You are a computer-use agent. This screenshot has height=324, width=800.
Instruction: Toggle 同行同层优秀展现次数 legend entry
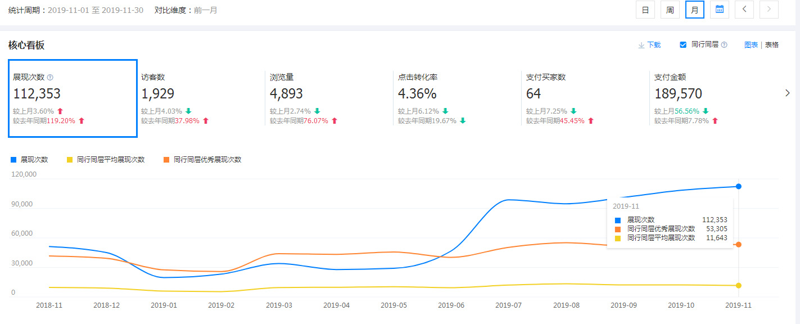point(202,160)
